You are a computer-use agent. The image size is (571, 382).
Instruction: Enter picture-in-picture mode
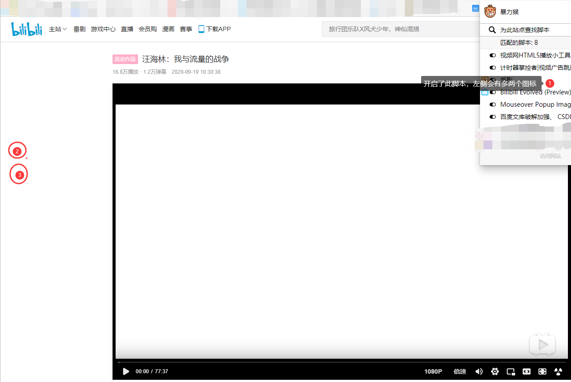[x=510, y=371]
